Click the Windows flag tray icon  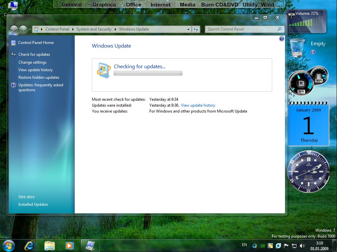[271, 245]
